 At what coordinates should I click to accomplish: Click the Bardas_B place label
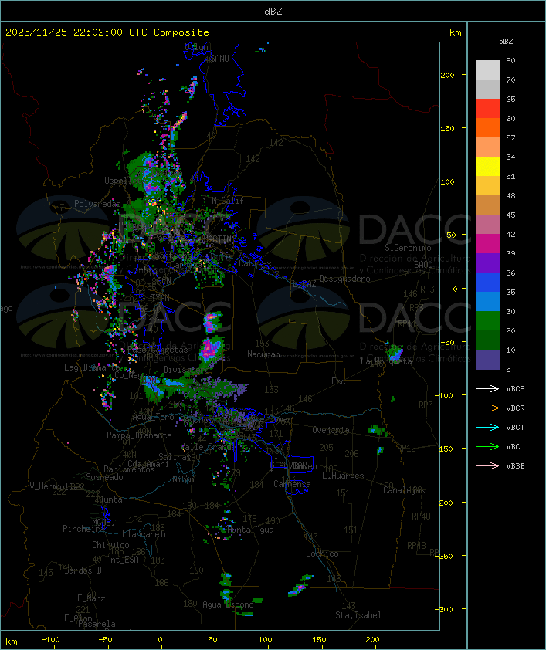(x=83, y=570)
